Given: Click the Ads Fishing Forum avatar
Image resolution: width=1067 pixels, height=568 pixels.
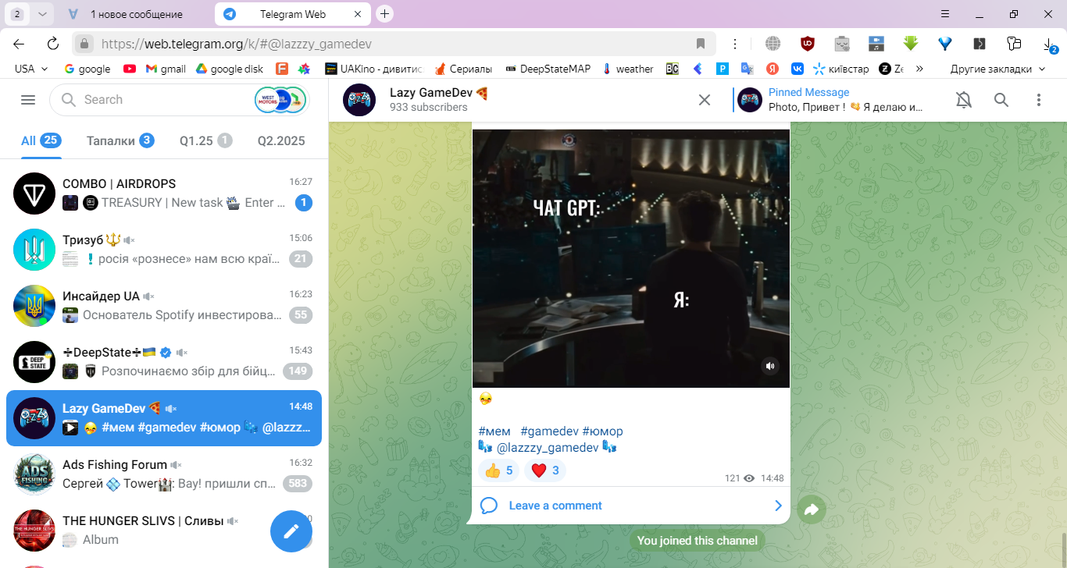Looking at the screenshot, I should pyautogui.click(x=34, y=474).
